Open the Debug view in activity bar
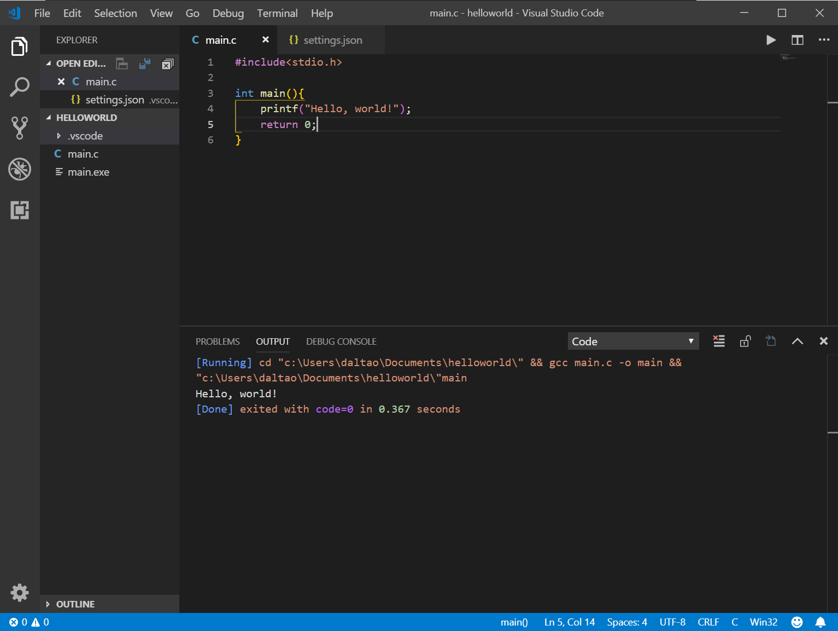Image resolution: width=838 pixels, height=631 pixels. 20,169
